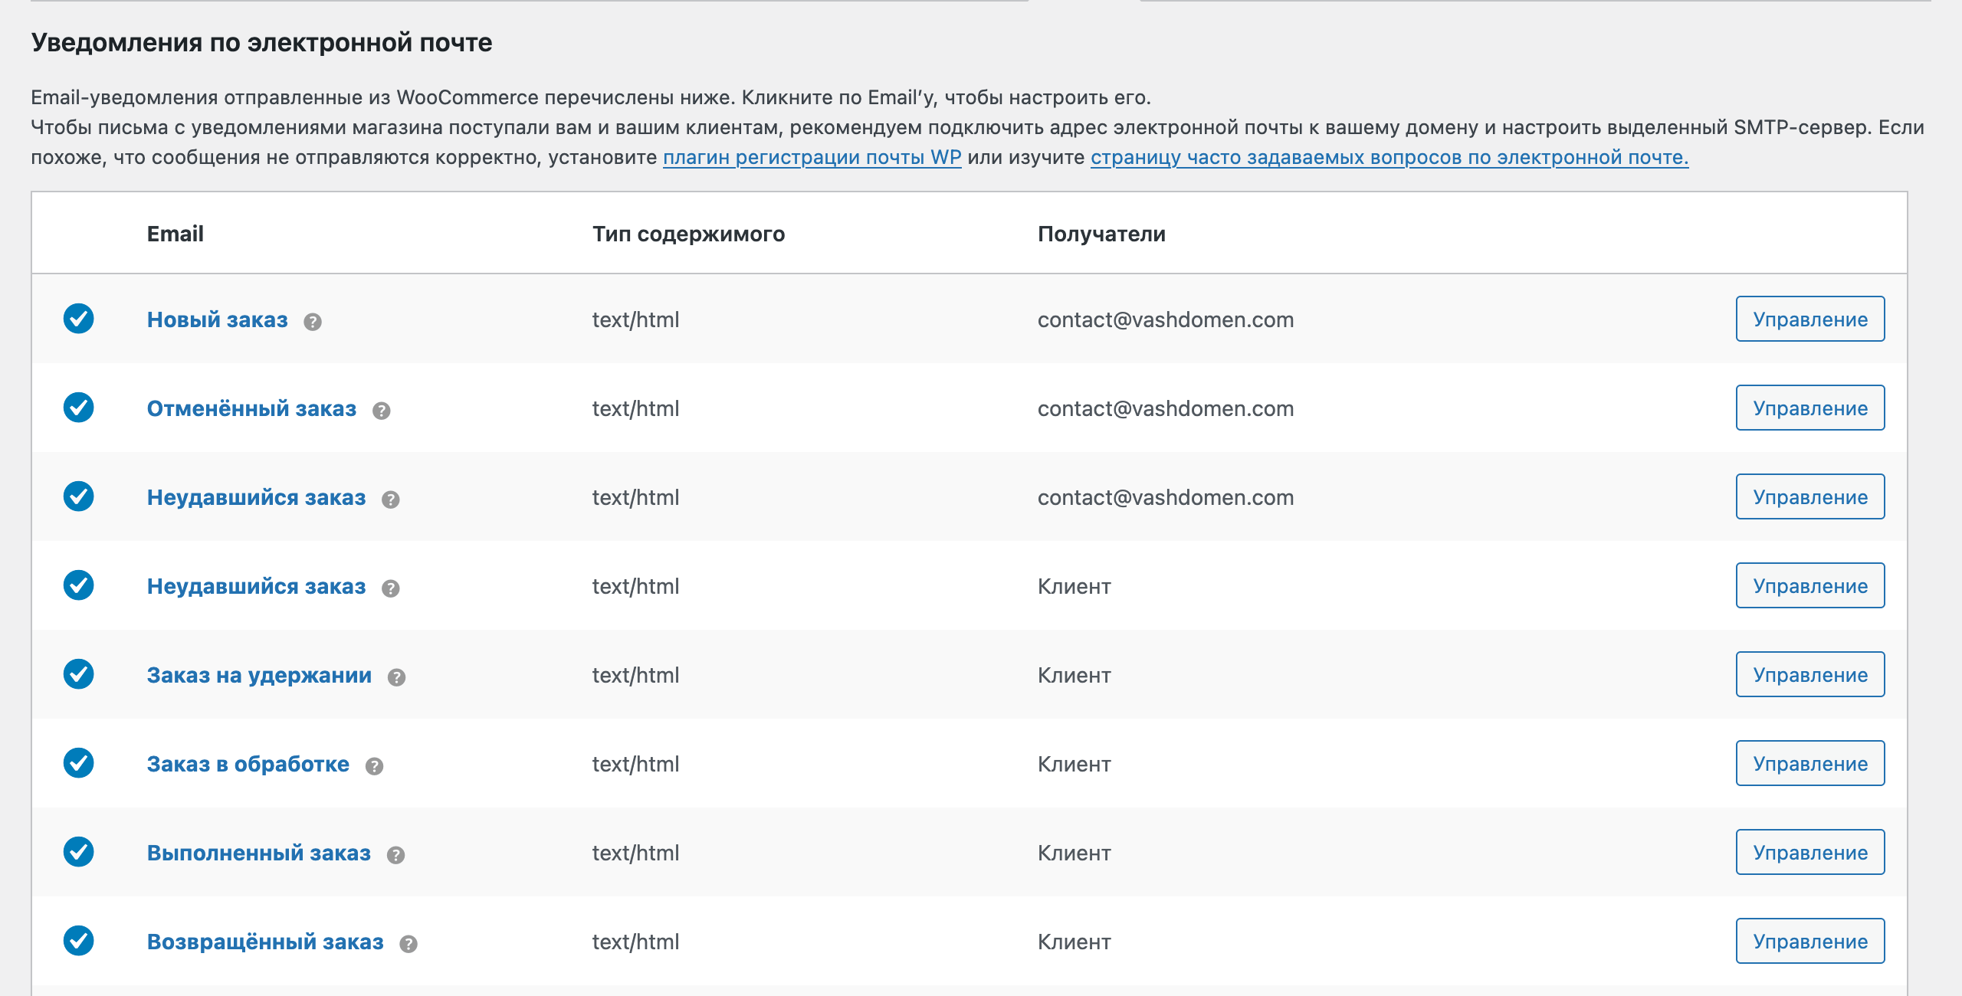Image resolution: width=1962 pixels, height=996 pixels.
Task: Open the Заказ в обработке email link
Action: 248,764
